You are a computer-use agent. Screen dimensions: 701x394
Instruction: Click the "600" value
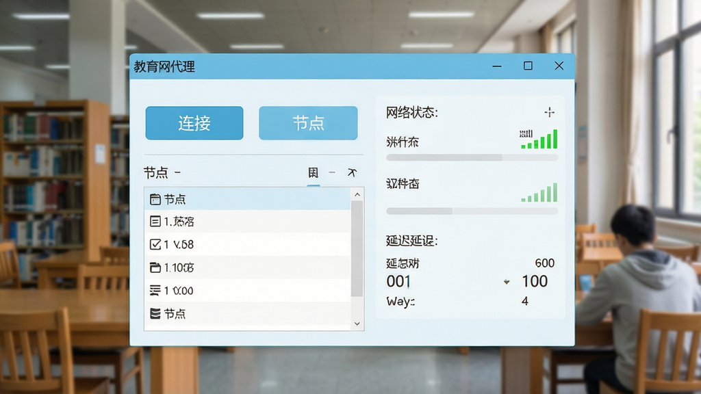[x=544, y=263]
